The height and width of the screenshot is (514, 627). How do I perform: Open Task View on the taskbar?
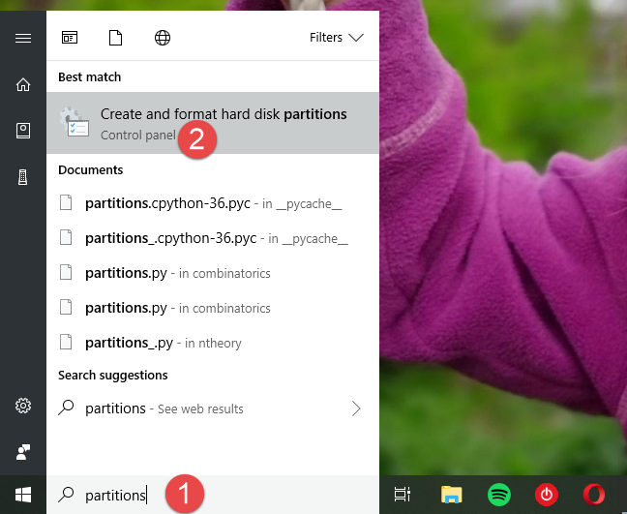pos(403,495)
